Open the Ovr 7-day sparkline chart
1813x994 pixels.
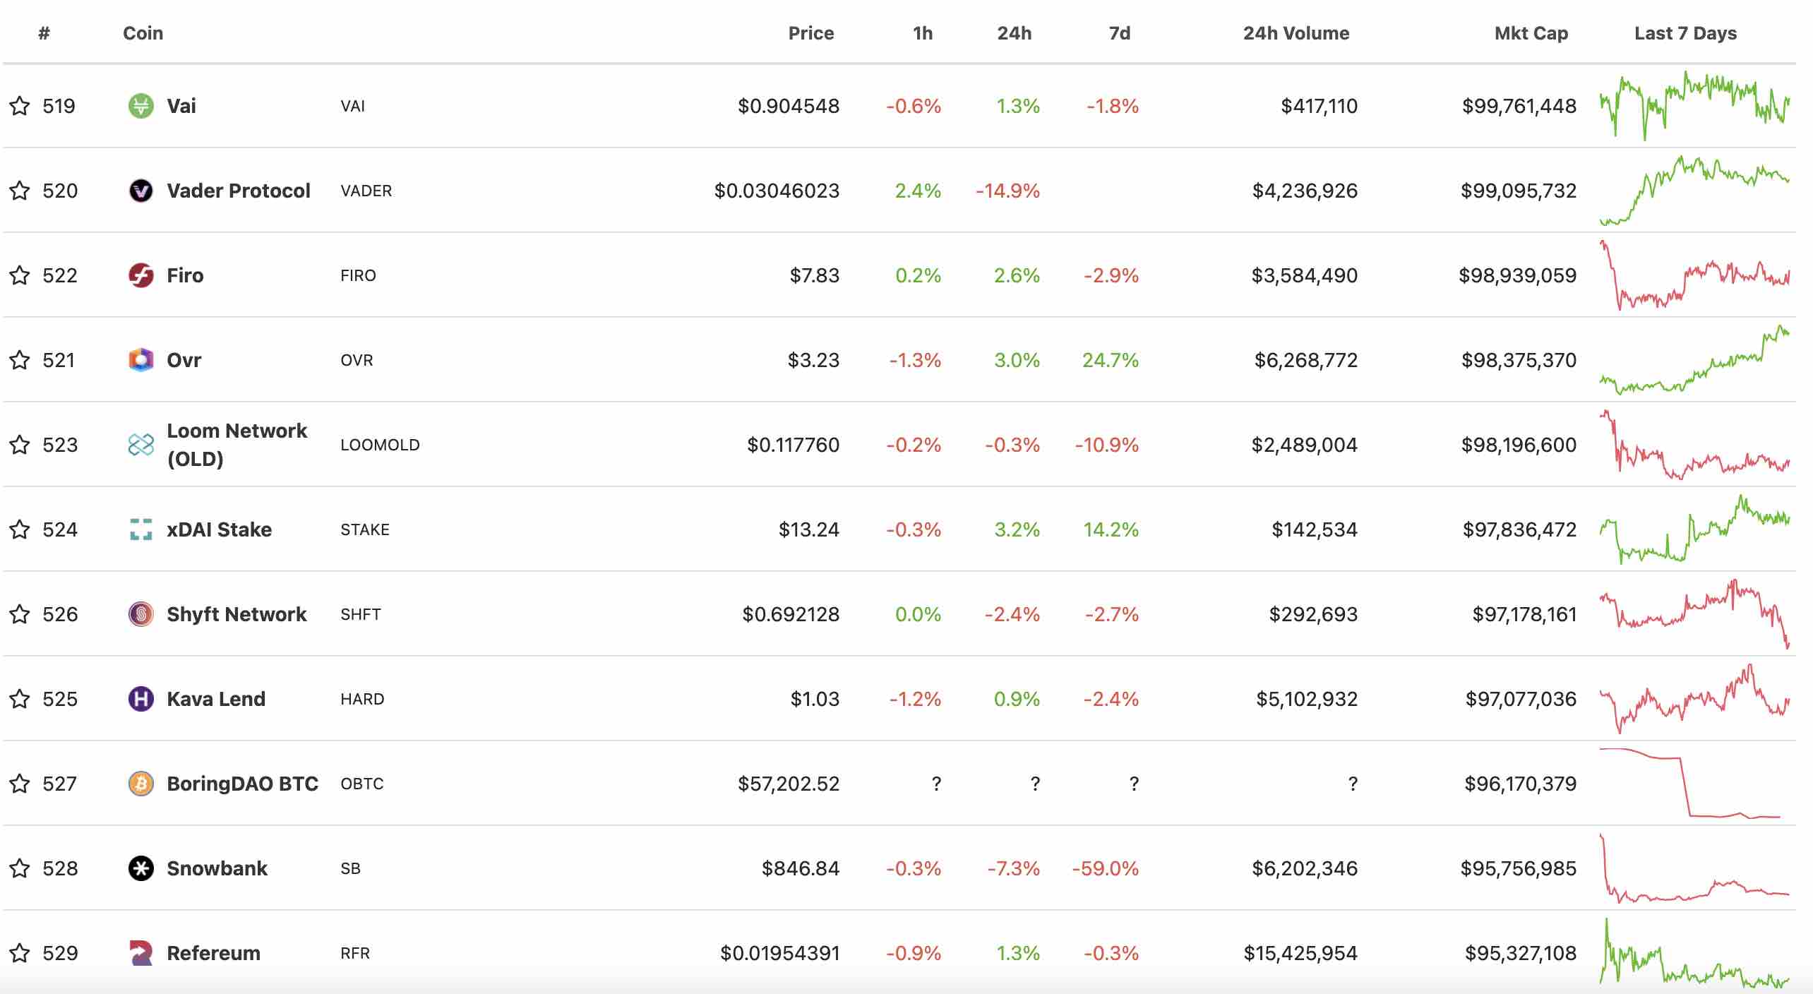click(1694, 360)
